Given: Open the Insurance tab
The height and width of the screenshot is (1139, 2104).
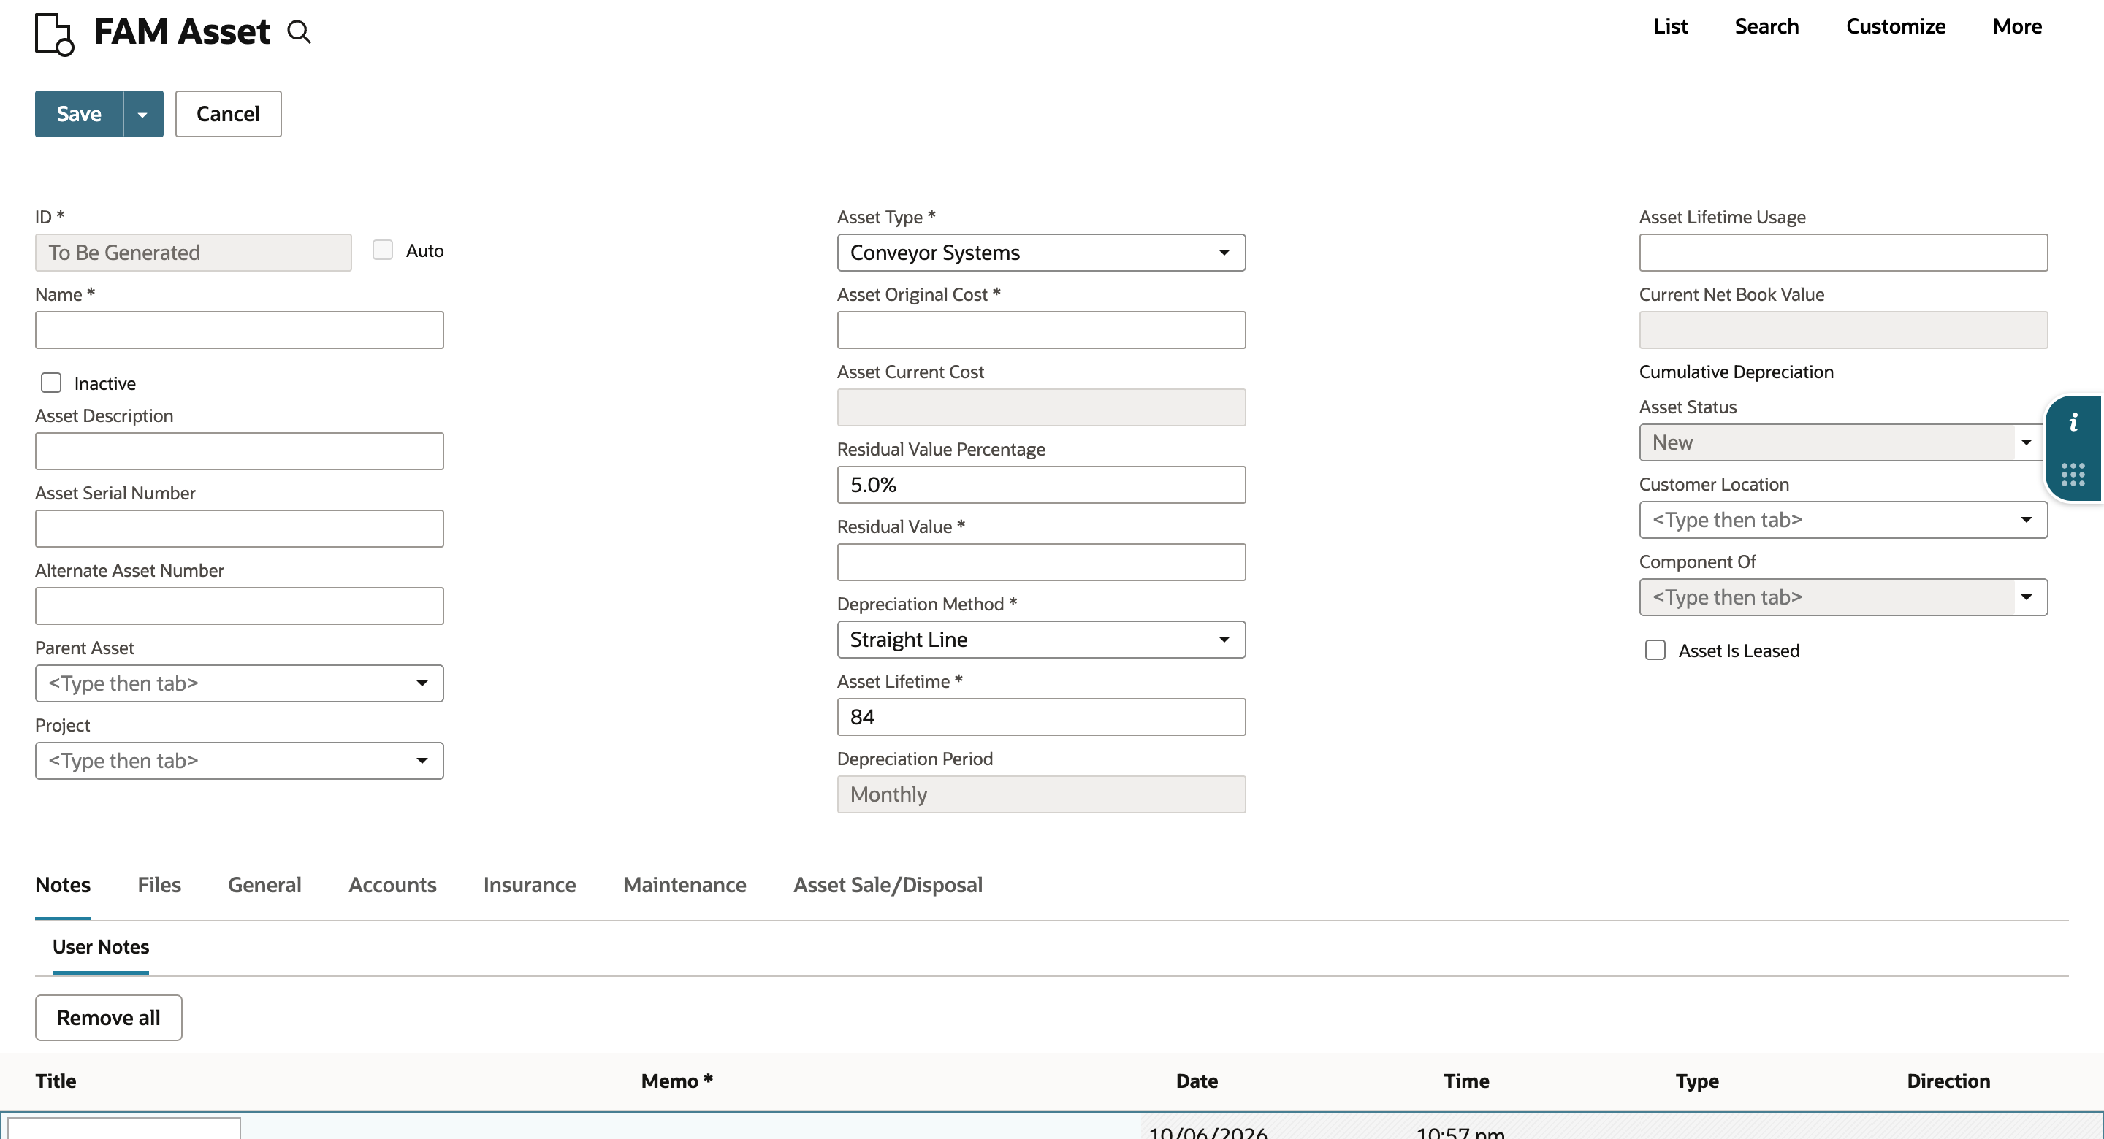Looking at the screenshot, I should pos(529,885).
